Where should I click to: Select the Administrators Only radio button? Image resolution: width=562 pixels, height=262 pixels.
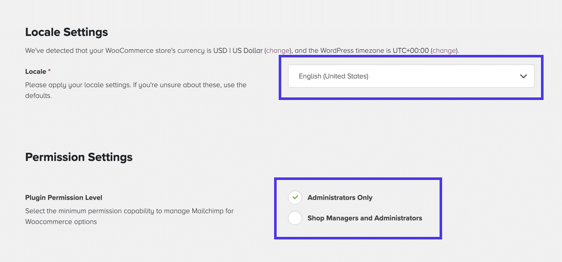(295, 197)
